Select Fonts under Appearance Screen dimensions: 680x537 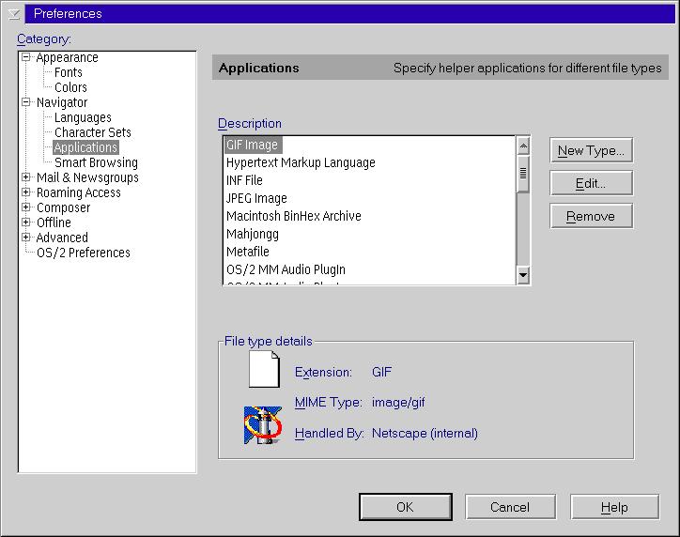pyautogui.click(x=68, y=72)
